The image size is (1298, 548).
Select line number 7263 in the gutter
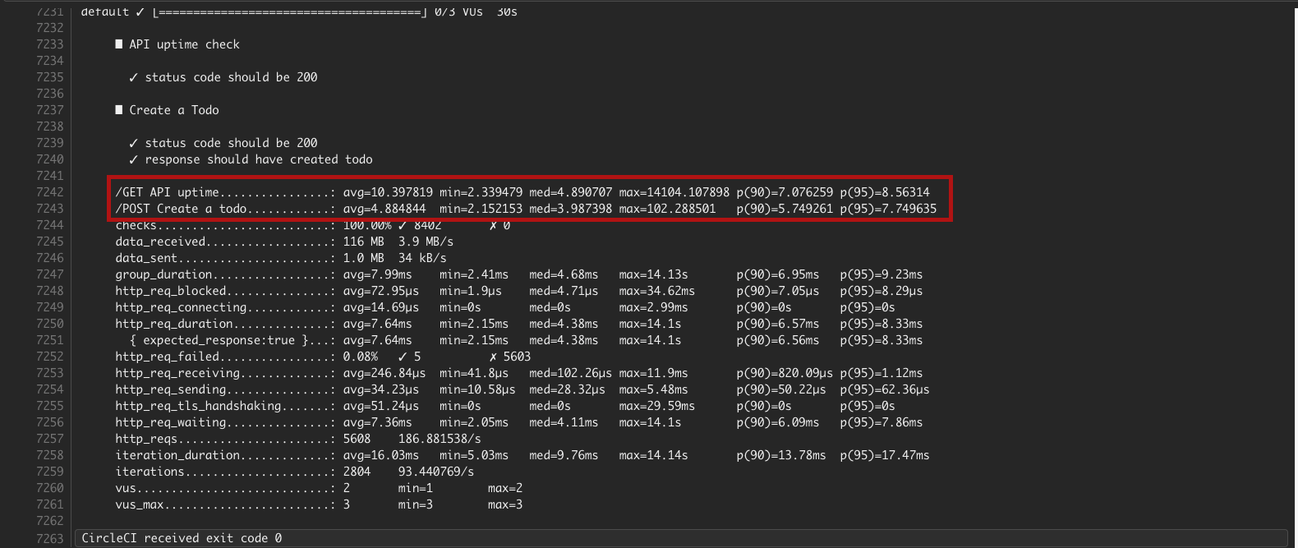(49, 538)
